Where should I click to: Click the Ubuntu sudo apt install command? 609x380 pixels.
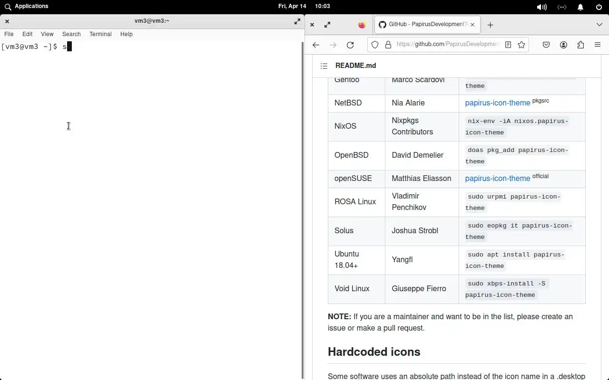pyautogui.click(x=515, y=260)
